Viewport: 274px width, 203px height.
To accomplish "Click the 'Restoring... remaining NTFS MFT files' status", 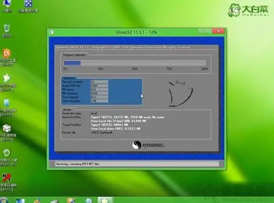I will click(x=78, y=164).
